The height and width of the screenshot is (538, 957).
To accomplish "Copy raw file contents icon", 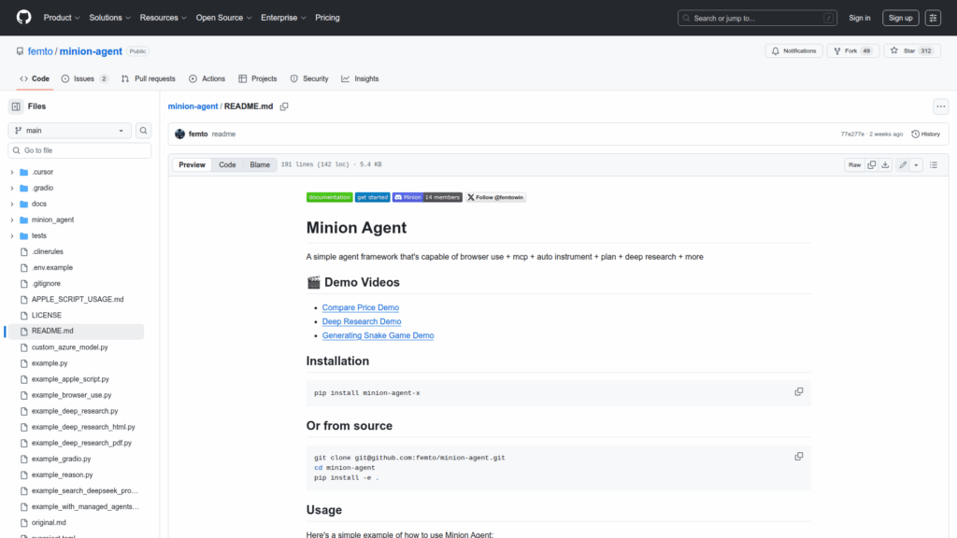I will (871, 164).
